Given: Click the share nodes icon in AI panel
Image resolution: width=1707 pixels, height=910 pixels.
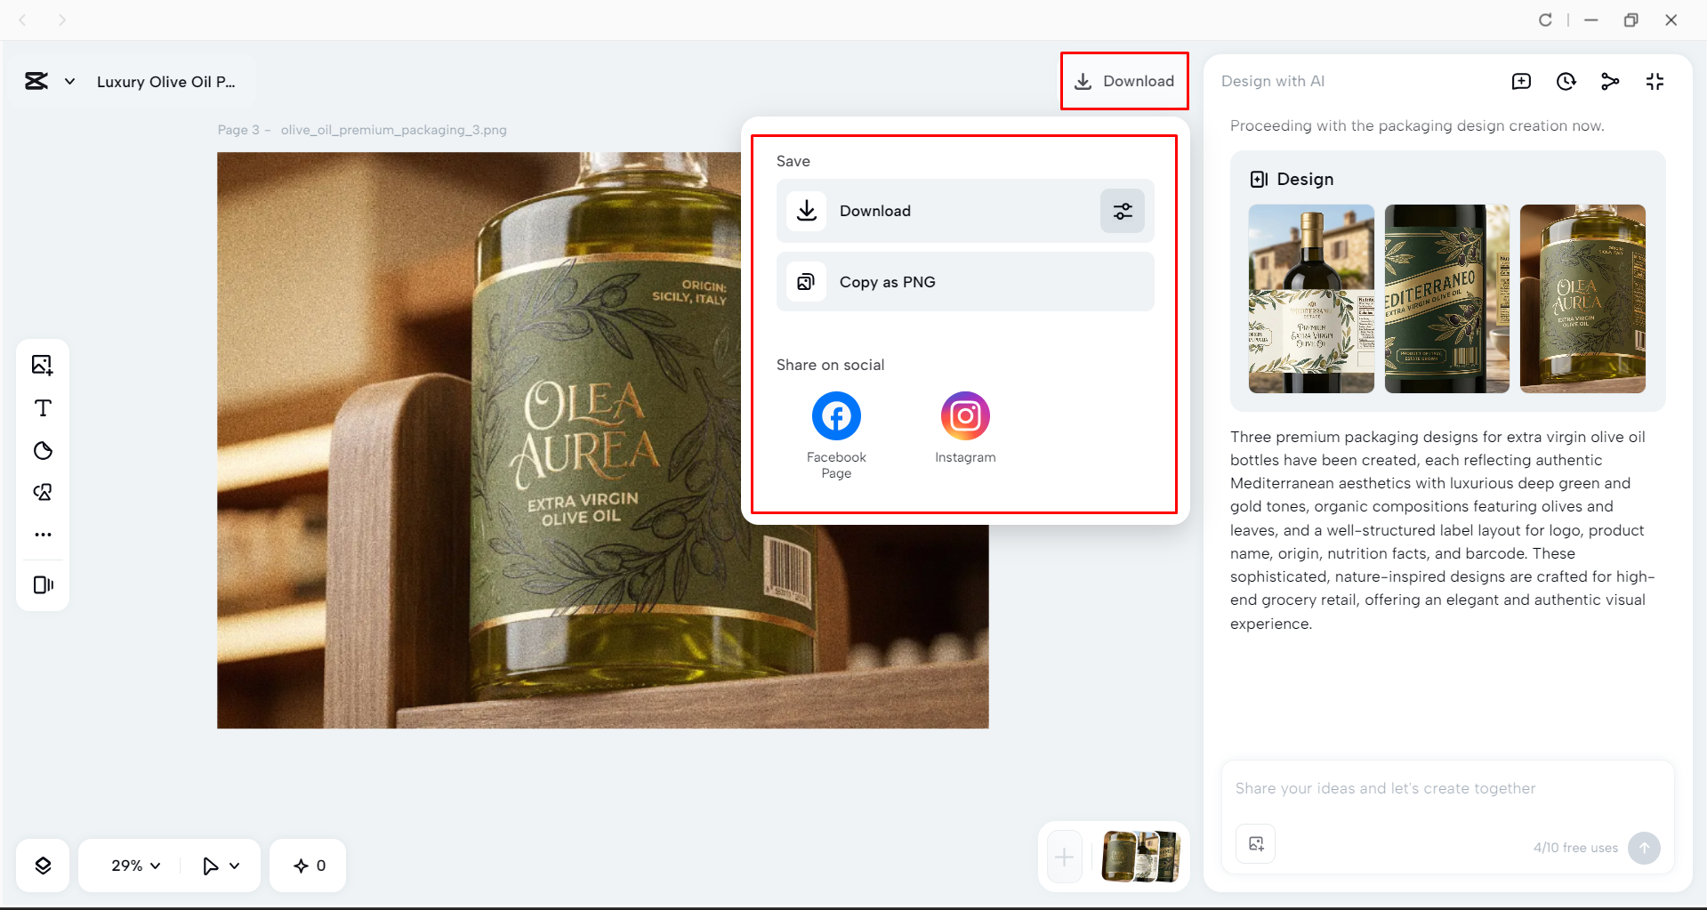Looking at the screenshot, I should point(1610,81).
